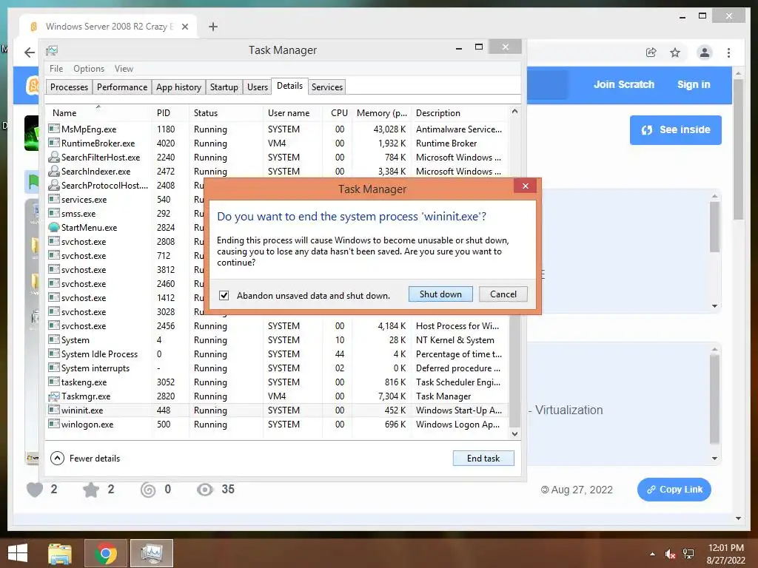
Task: Open Chrome from the taskbar
Action: (x=106, y=553)
